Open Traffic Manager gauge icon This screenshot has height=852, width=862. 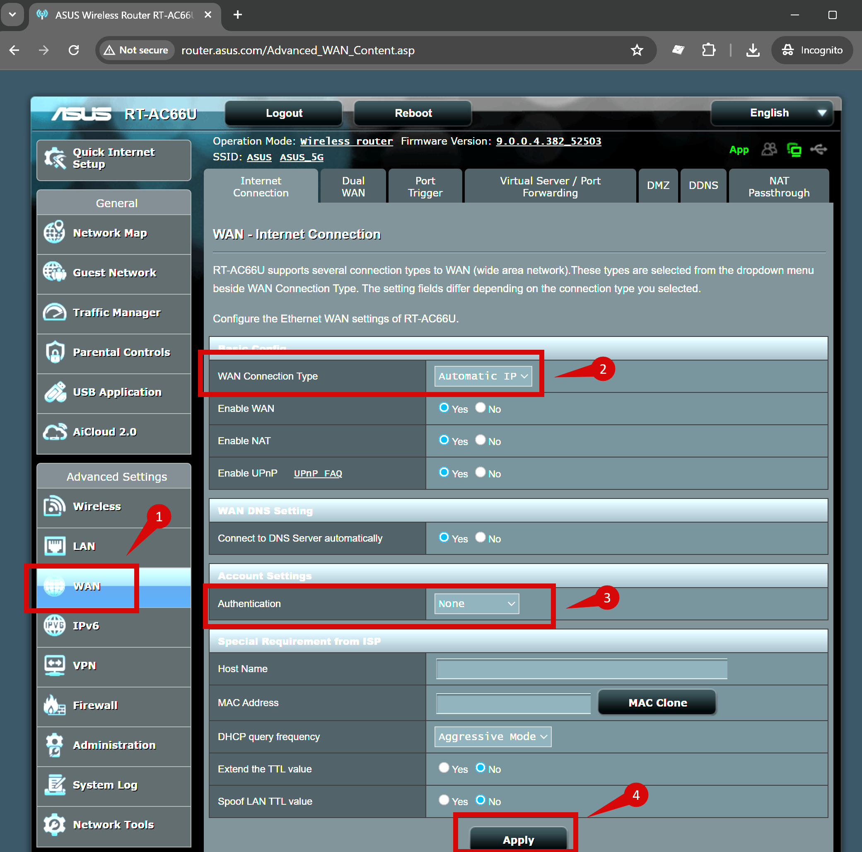(x=54, y=312)
